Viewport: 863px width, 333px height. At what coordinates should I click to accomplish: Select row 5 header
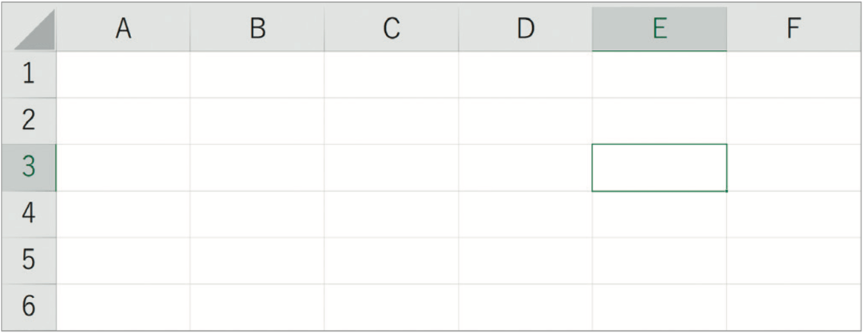(x=29, y=260)
